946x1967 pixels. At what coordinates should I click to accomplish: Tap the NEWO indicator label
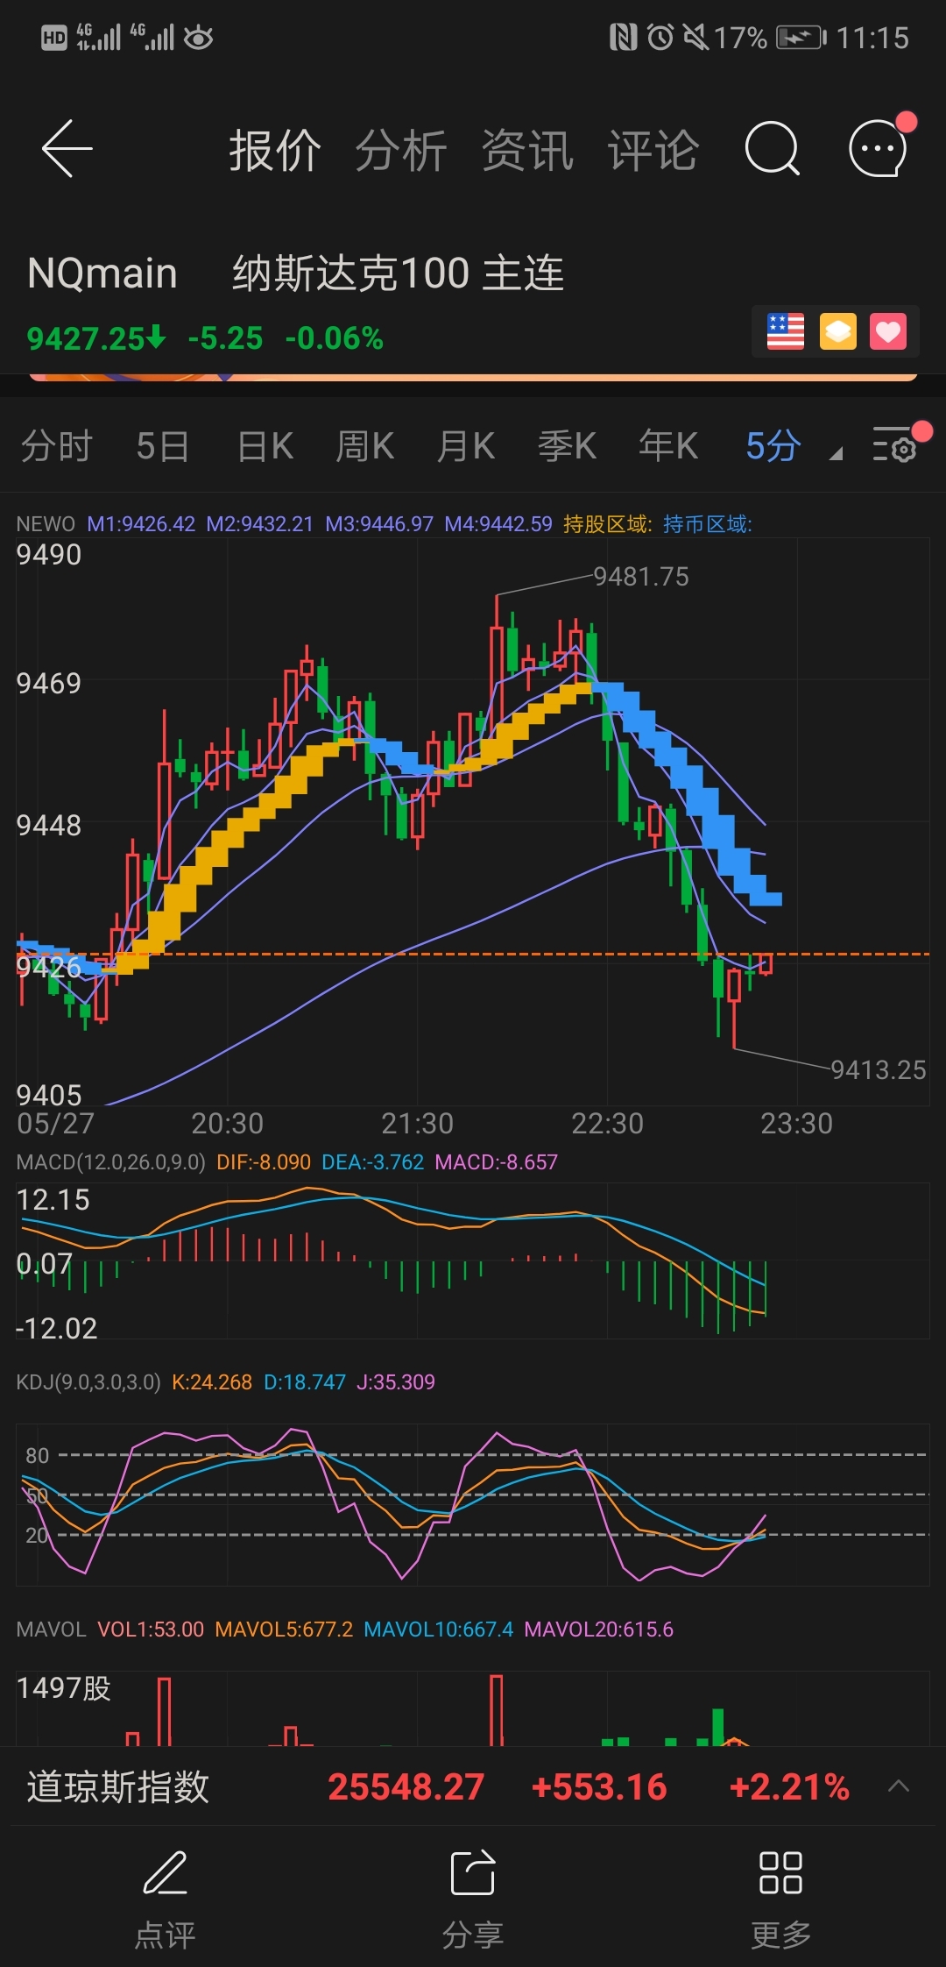46,524
